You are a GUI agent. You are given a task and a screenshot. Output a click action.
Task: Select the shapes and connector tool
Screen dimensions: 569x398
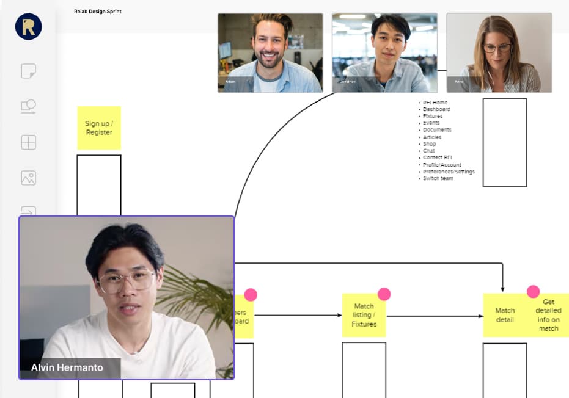coord(28,107)
